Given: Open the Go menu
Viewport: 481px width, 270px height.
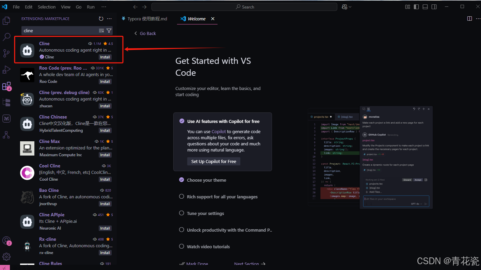Looking at the screenshot, I should pos(79,7).
